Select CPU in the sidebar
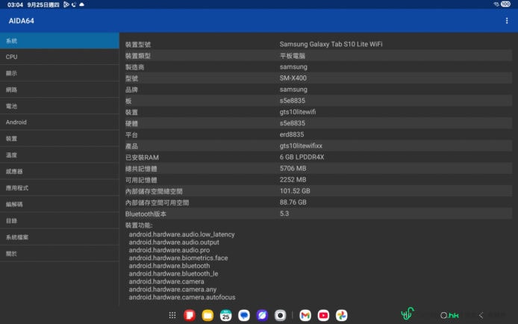This screenshot has height=324, width=518. [60, 57]
